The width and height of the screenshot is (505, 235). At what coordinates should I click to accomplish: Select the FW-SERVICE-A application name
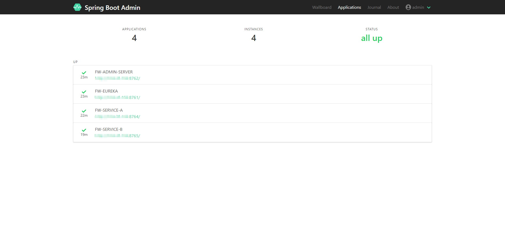109,110
